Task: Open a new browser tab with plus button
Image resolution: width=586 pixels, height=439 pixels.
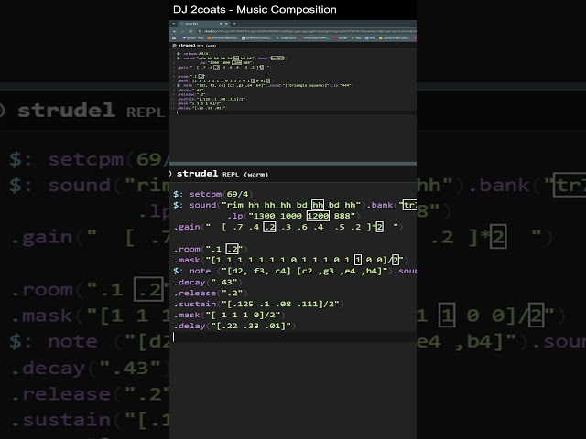Action: click(234, 24)
